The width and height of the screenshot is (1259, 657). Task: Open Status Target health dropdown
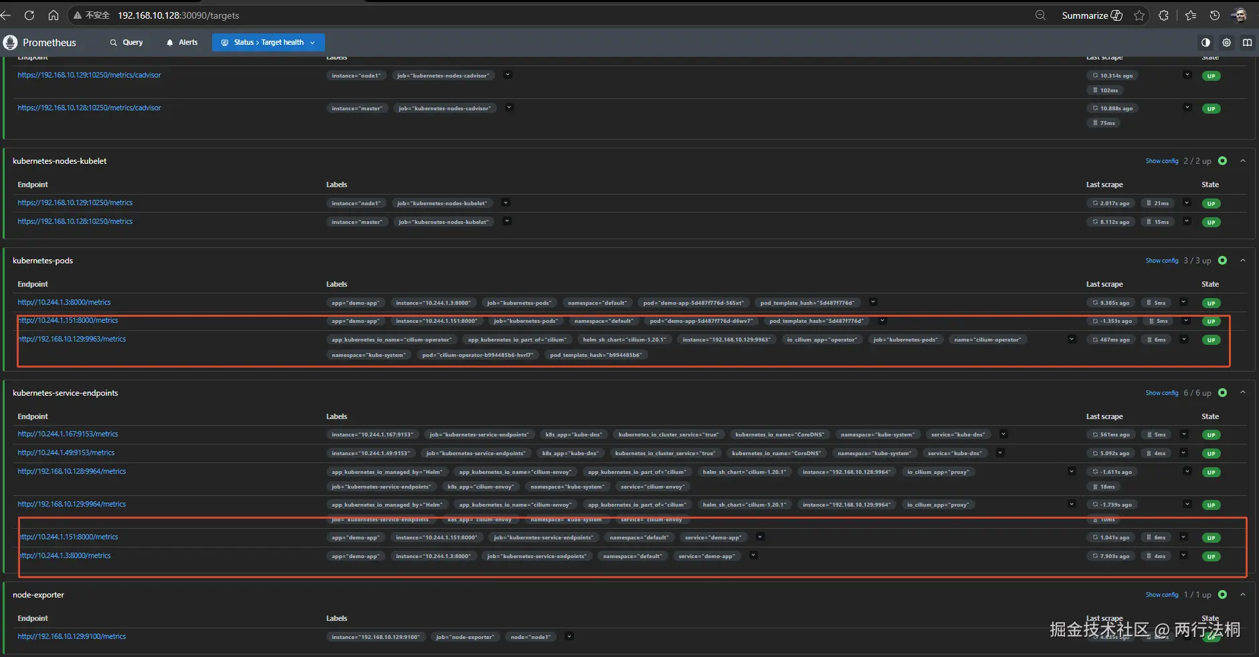coord(268,42)
